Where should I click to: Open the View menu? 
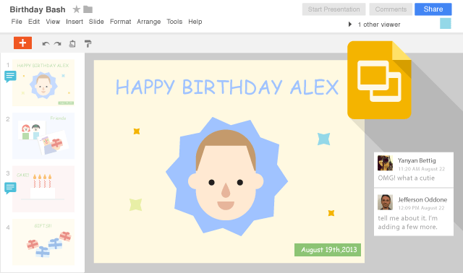click(x=53, y=22)
